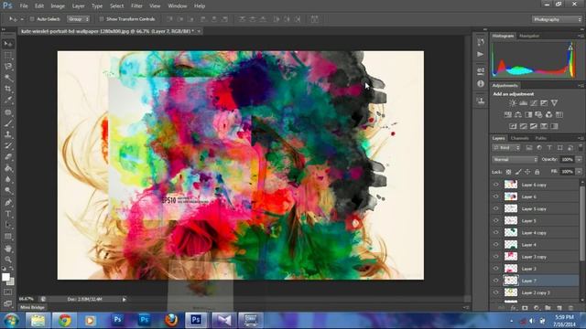586x329 pixels.
Task: Hide Layer 4 visibility eye
Action: pos(496,244)
